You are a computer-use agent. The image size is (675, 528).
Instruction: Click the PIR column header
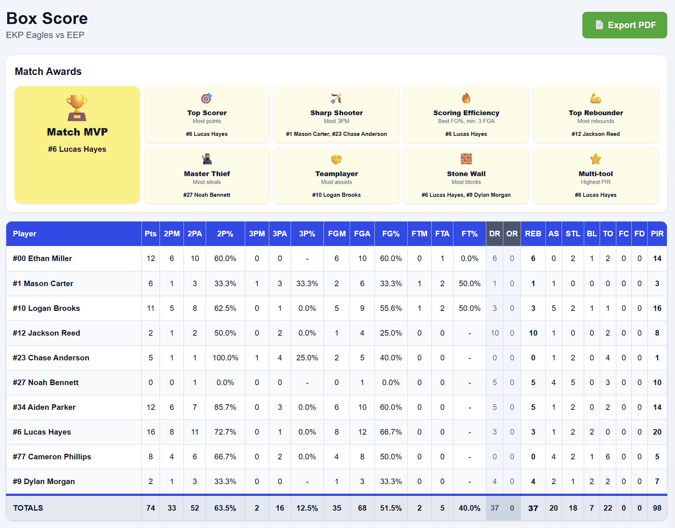tap(657, 234)
